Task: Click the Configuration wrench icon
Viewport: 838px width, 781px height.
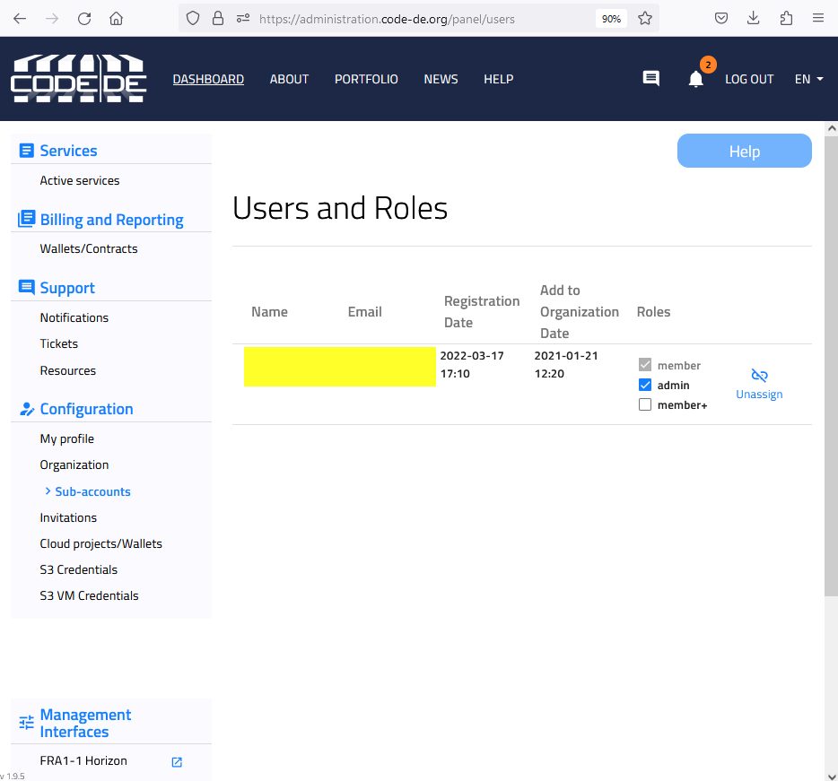Action: point(26,409)
